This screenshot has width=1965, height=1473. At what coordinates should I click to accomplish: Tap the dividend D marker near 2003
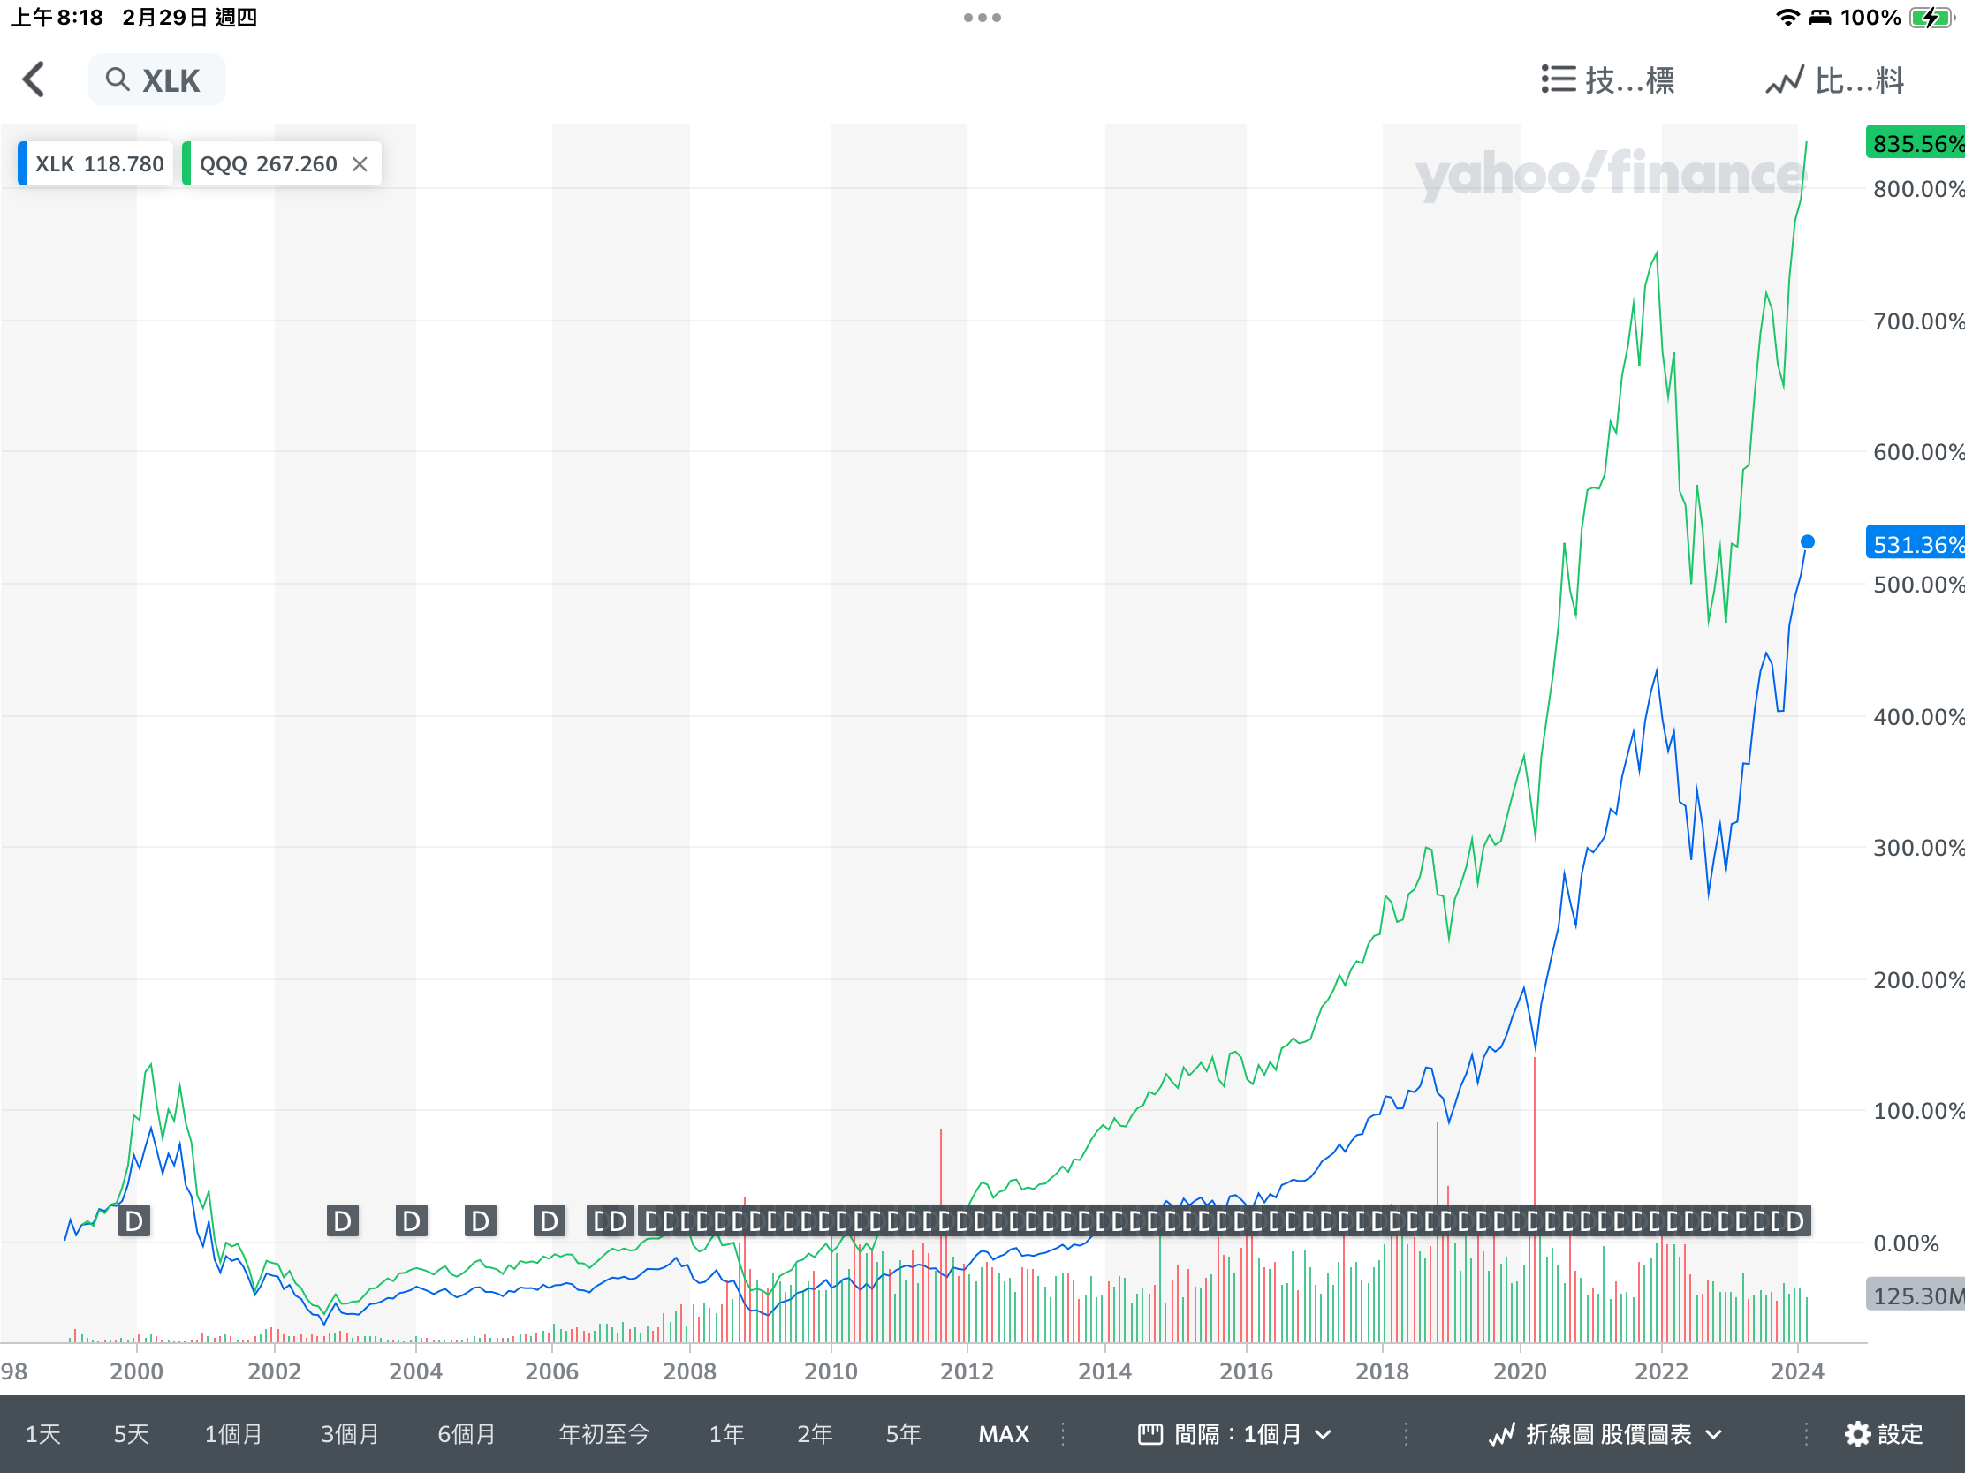pyautogui.click(x=343, y=1221)
